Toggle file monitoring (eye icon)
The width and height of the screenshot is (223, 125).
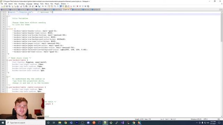(x=74, y=6)
